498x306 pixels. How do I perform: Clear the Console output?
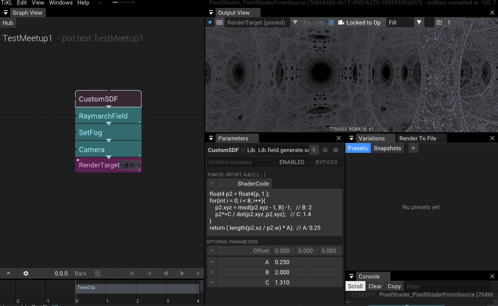(375, 286)
